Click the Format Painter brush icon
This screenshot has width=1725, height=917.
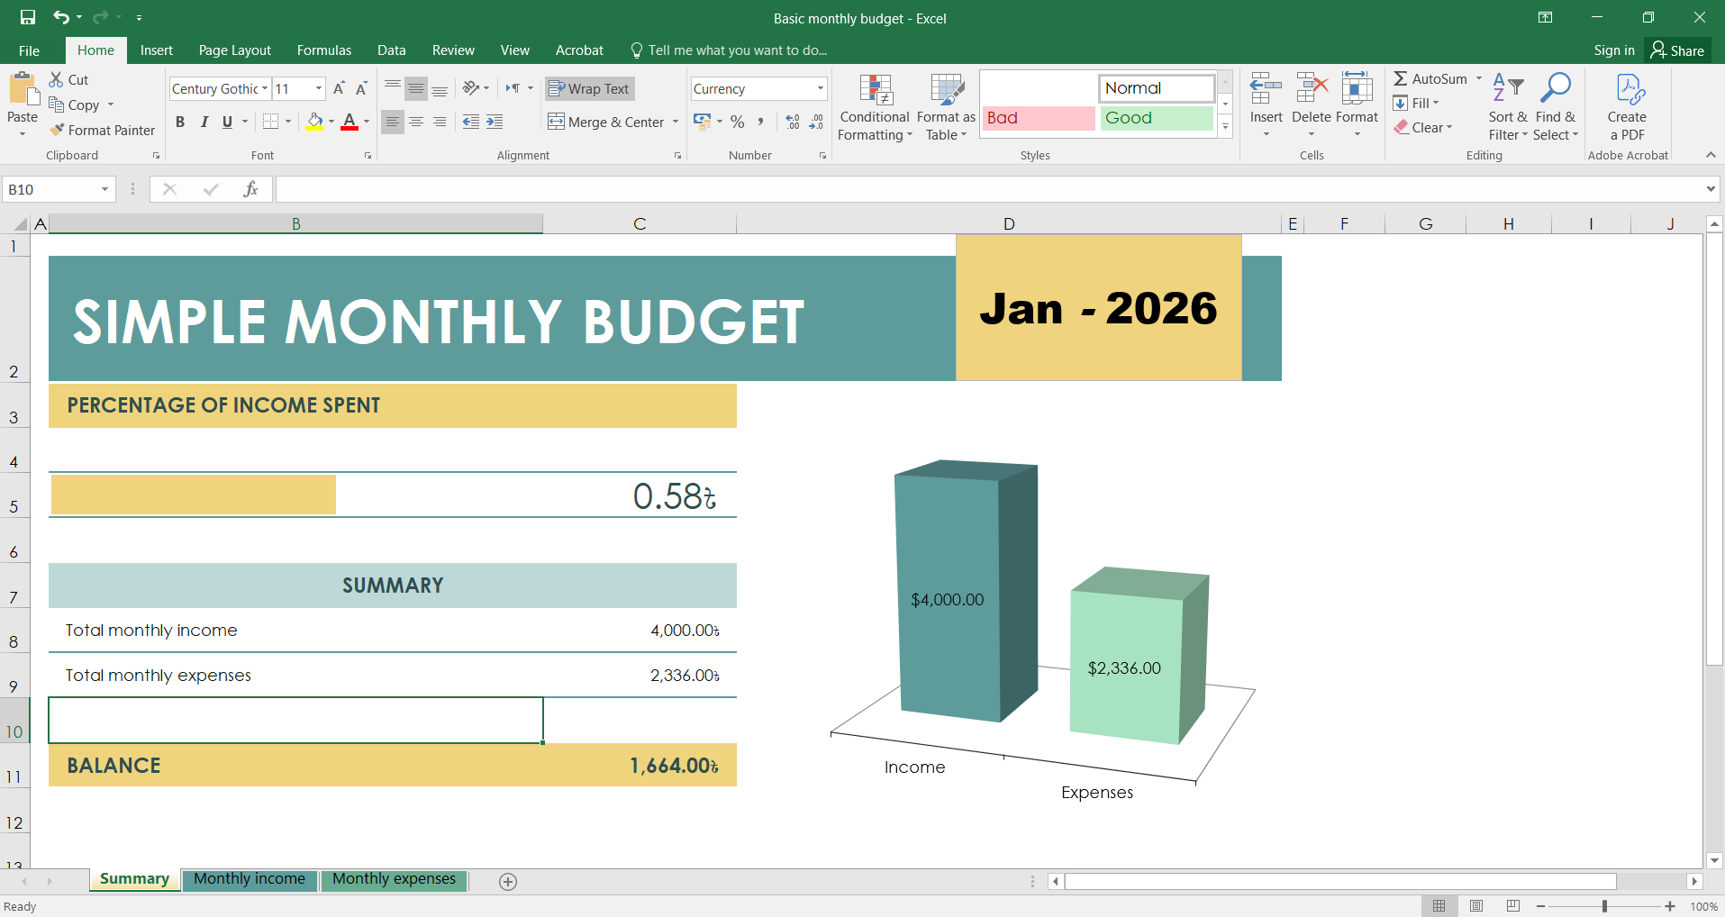coord(58,130)
